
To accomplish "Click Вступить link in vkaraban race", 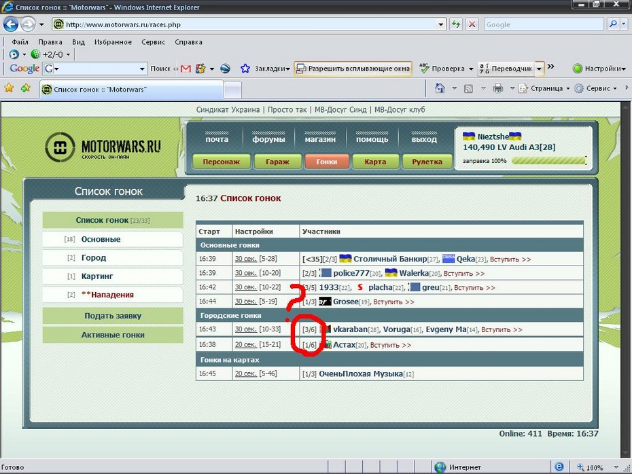I will 502,329.
